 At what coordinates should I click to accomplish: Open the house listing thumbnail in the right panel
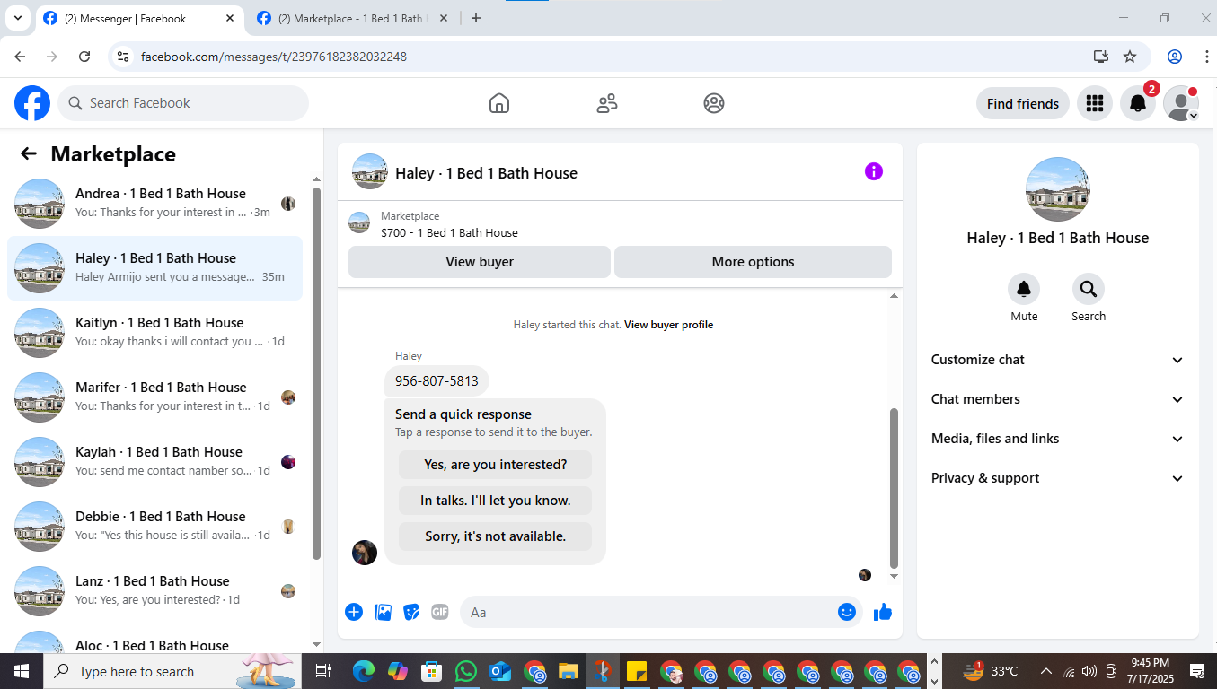[x=1058, y=189]
